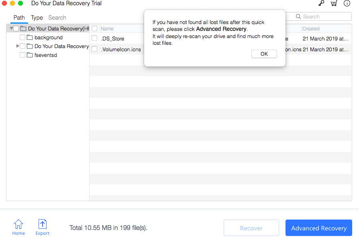Toggle the select-all checkbox beside Name
The width and height of the screenshot is (359, 244).
[x=94, y=28]
